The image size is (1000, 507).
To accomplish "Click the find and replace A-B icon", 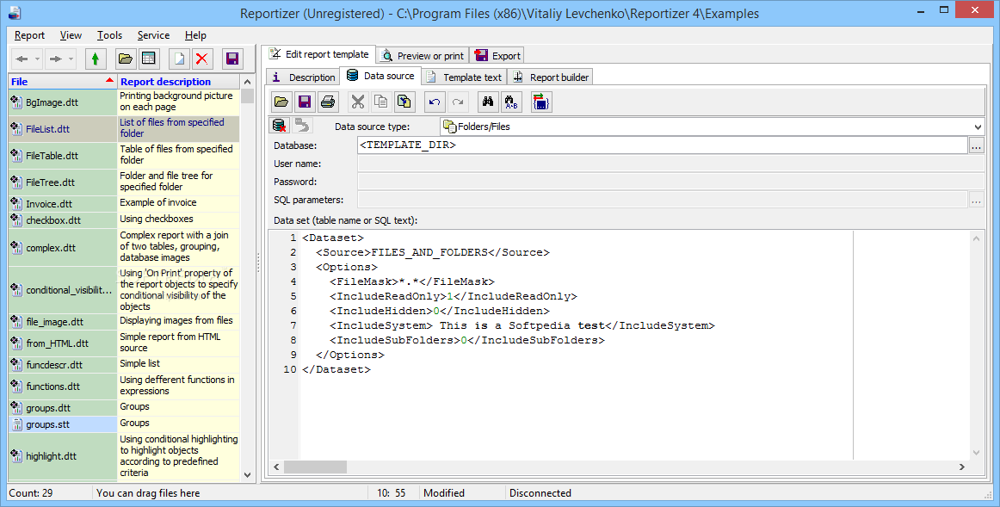I will click(511, 102).
